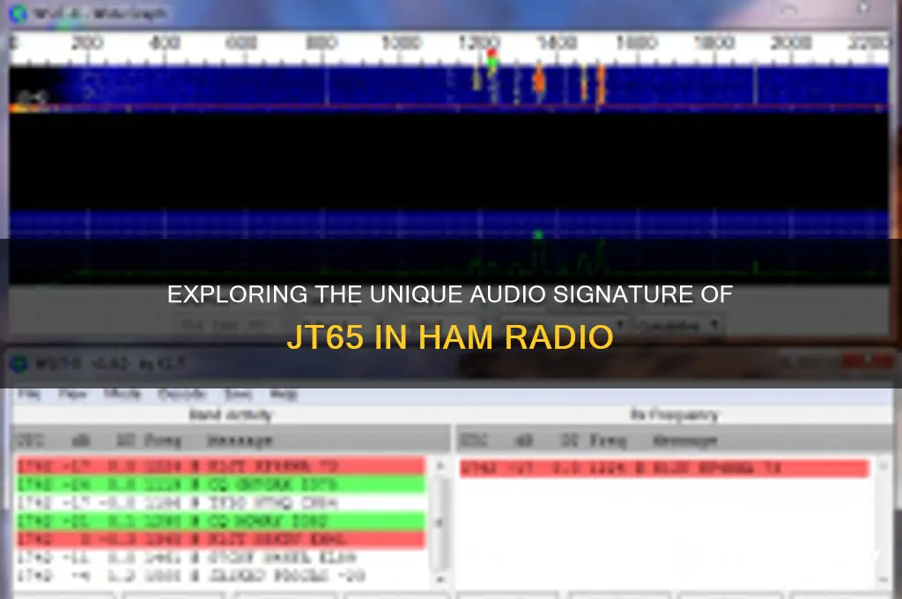This screenshot has height=599, width=902.
Task: Click Band Activity scrollbar up arrow
Action: pos(440,465)
